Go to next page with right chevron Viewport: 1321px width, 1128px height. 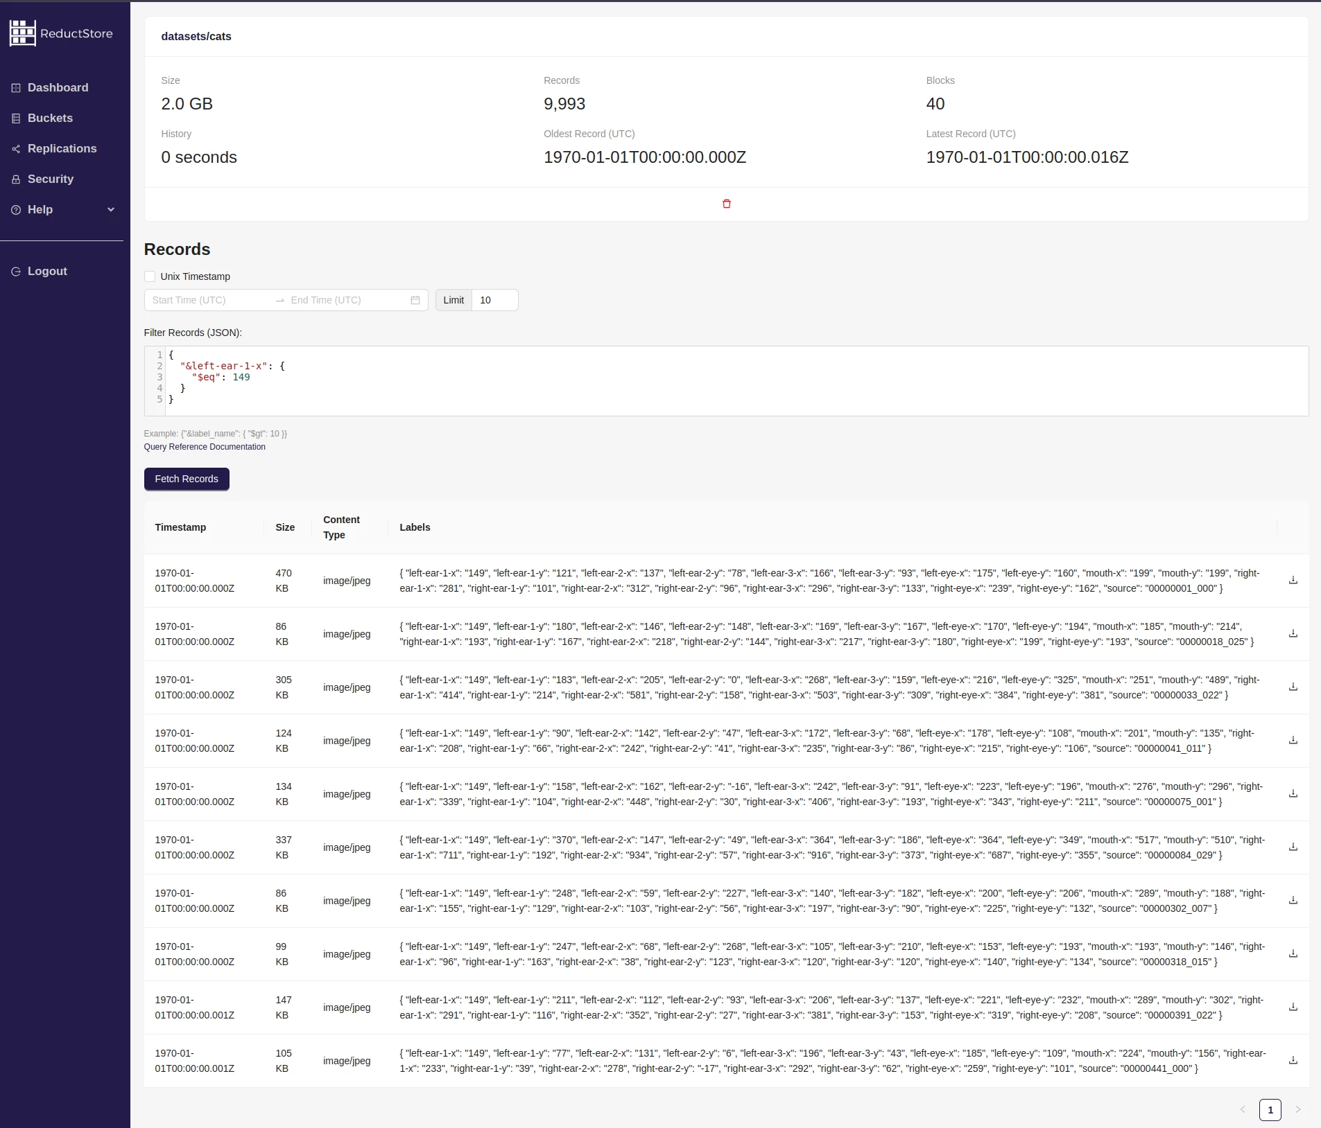point(1297,1110)
